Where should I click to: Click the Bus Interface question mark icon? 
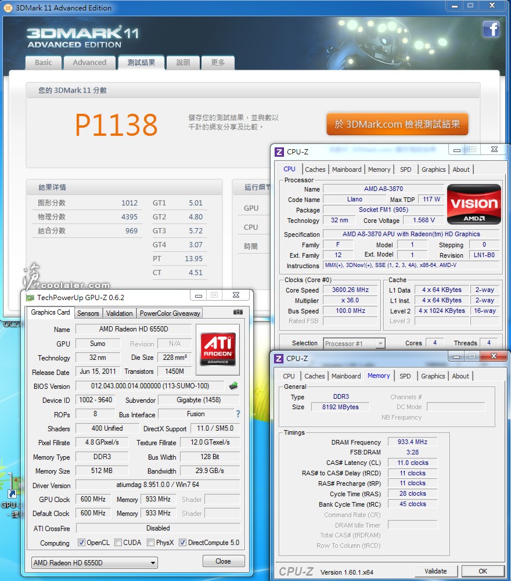tap(237, 414)
